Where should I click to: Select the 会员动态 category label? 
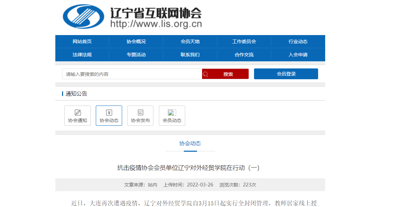(172, 121)
